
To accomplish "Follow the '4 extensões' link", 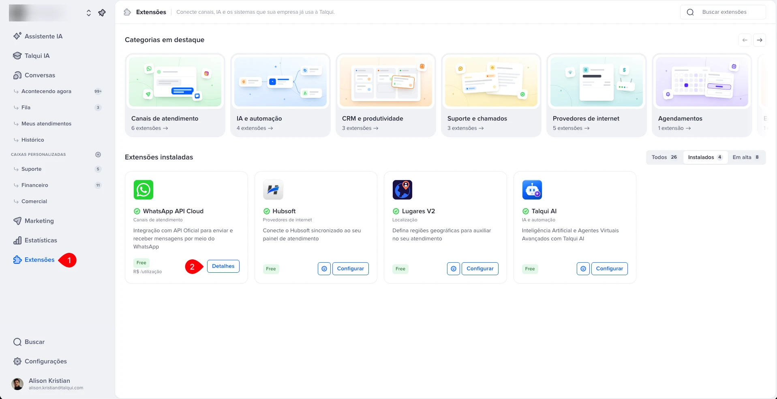I will click(255, 128).
